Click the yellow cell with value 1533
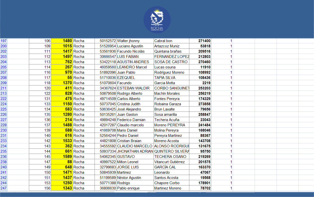The width and height of the screenshot is (314, 197). [x=62, y=141]
